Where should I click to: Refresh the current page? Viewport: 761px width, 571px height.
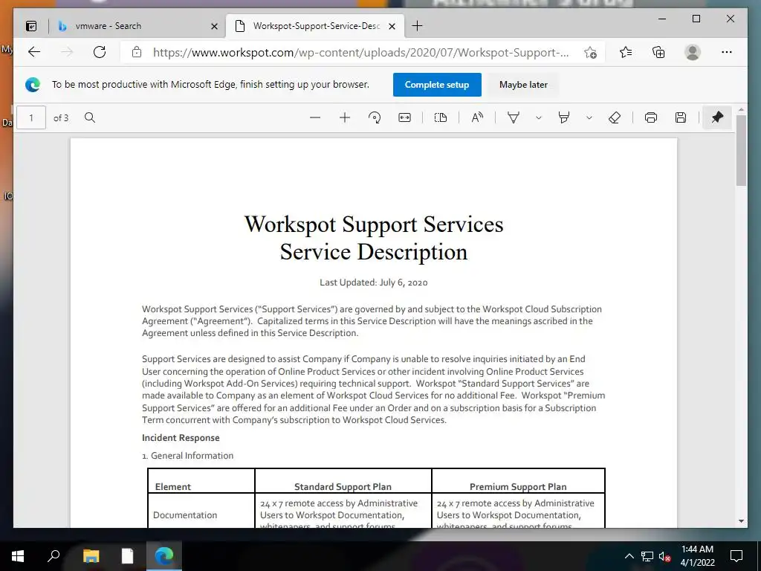pos(100,52)
